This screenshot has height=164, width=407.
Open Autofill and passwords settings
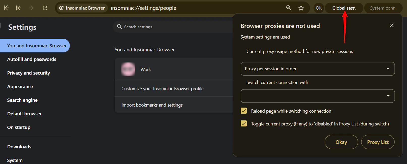[x=32, y=59]
